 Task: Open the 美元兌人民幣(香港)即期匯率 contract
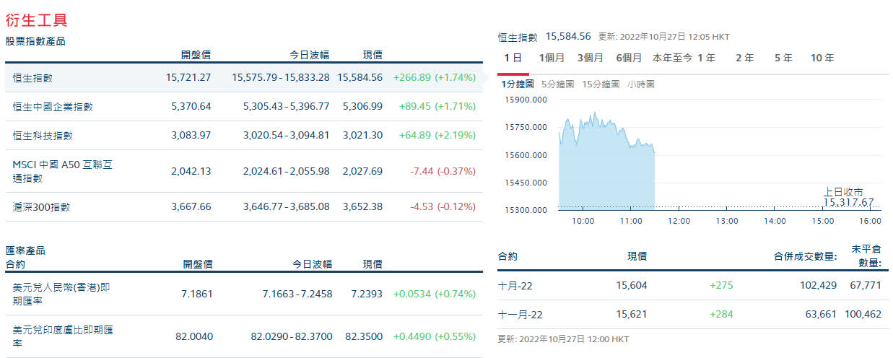coord(244,294)
